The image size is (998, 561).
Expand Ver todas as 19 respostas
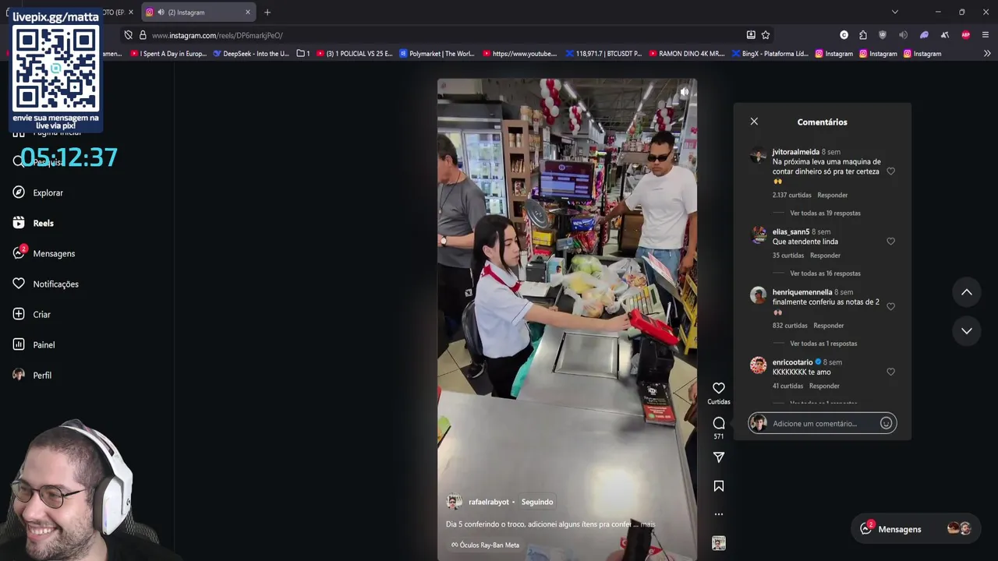[x=825, y=213]
